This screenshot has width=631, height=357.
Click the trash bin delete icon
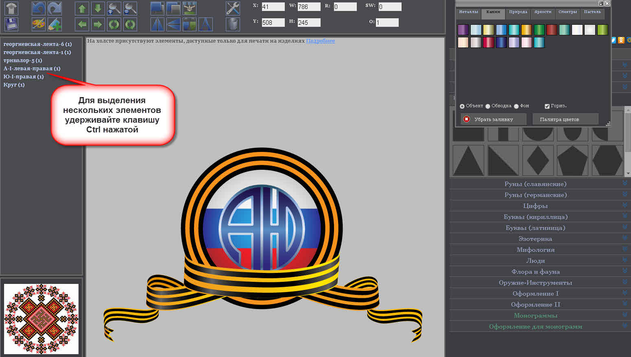click(233, 24)
